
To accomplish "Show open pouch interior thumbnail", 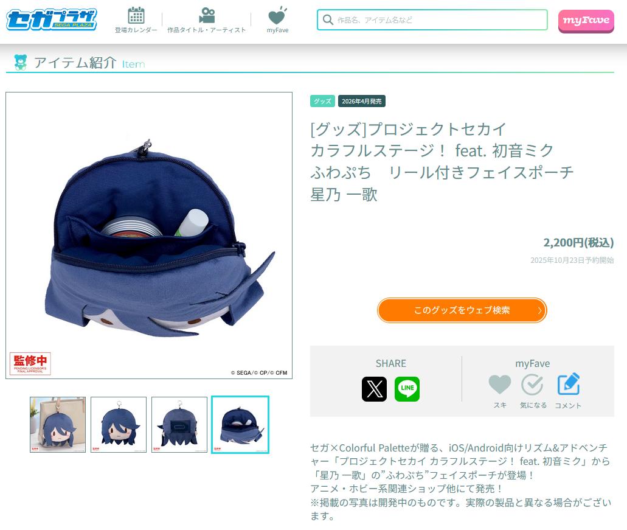I will tap(240, 424).
